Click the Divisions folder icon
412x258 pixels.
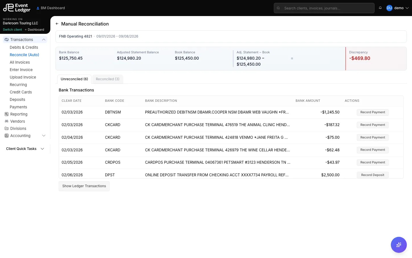[x=7, y=128]
